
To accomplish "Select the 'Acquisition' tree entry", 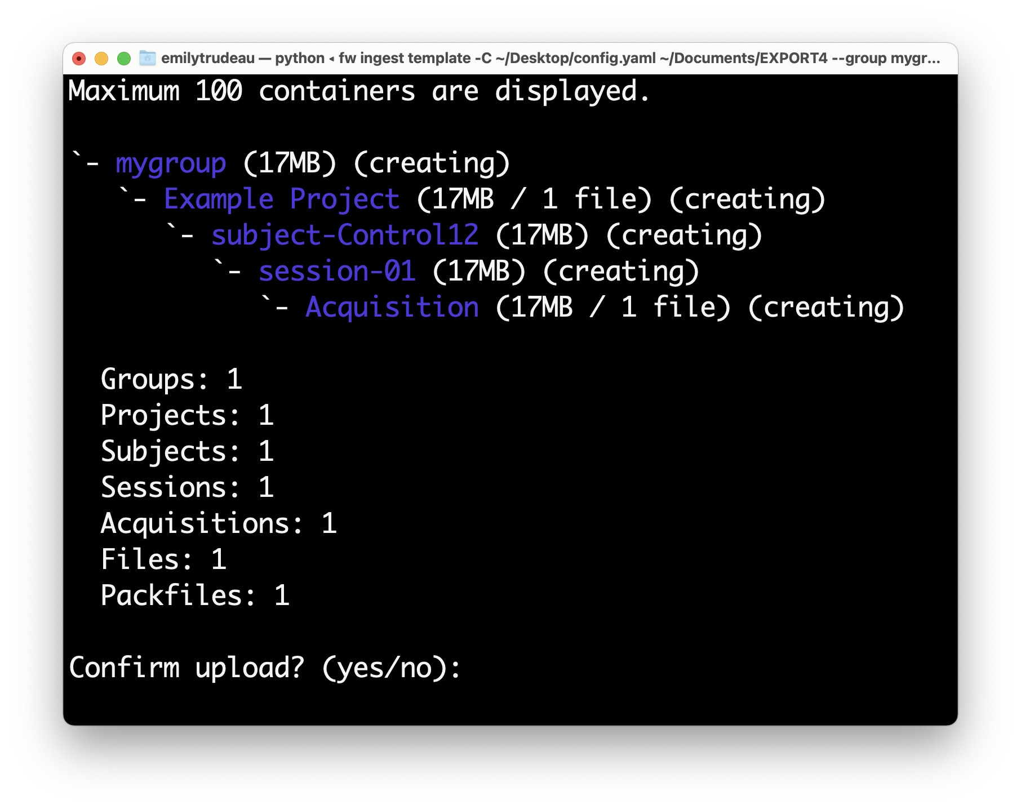I will 392,308.
